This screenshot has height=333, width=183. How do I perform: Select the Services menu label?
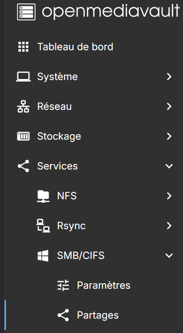coord(57,166)
